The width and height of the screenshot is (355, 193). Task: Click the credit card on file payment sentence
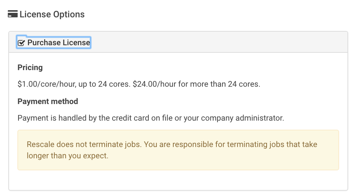click(x=150, y=118)
